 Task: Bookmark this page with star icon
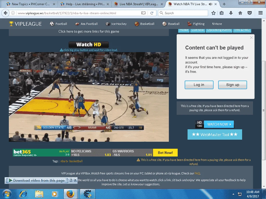[214, 13]
